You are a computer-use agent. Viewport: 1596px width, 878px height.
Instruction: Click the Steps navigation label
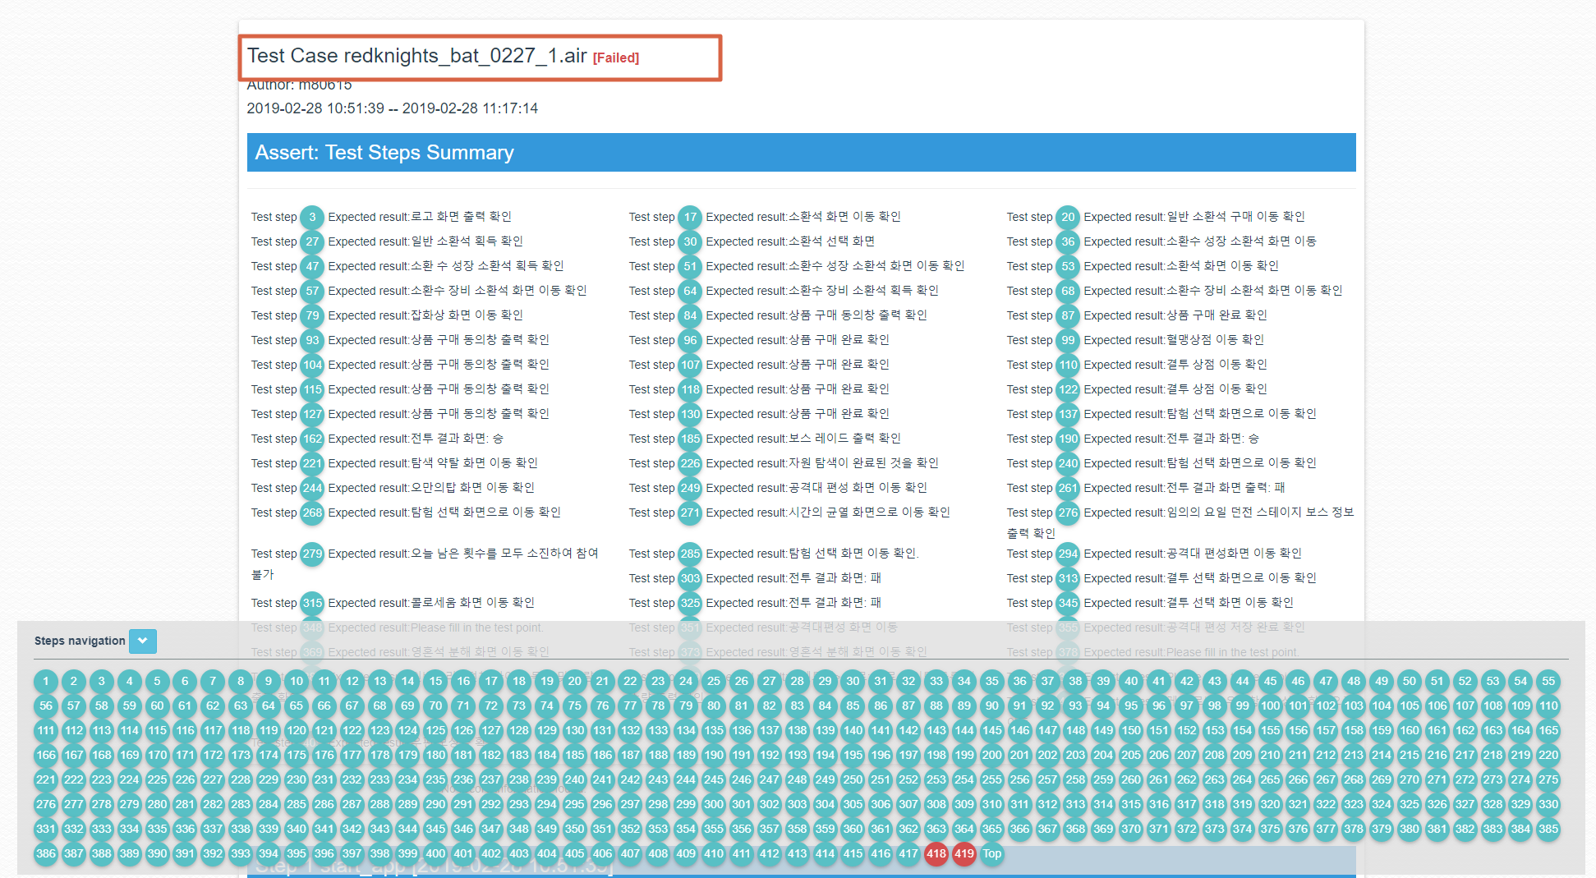pos(80,641)
